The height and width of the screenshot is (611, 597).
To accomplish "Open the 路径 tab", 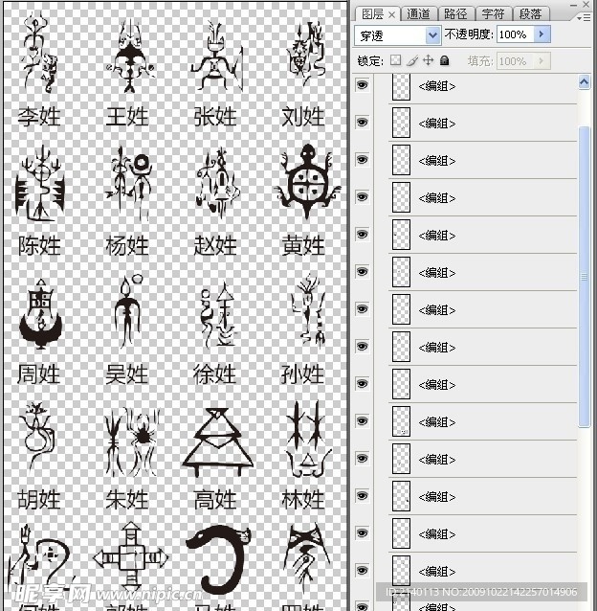I will pos(455,14).
